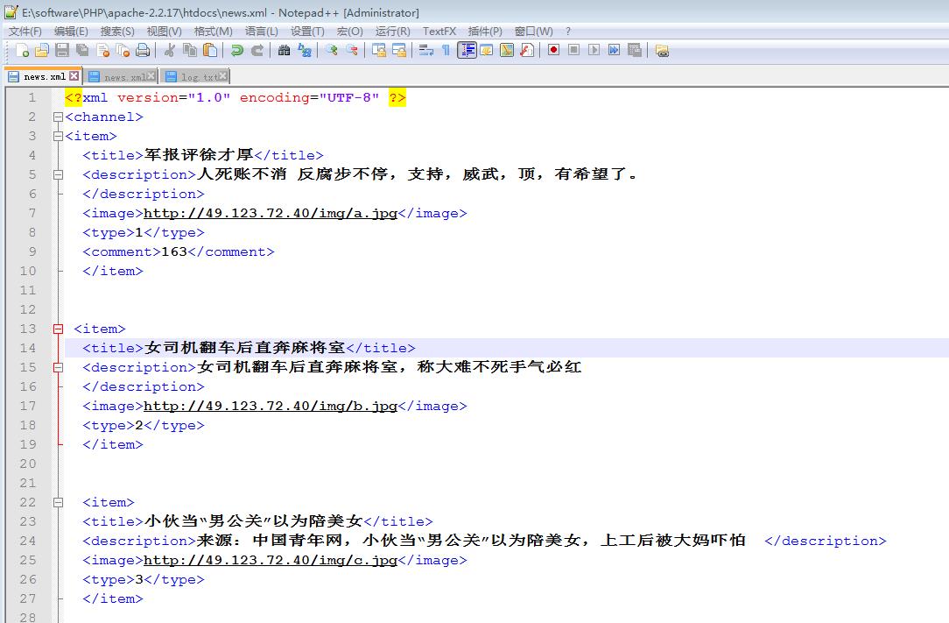Viewport: 949px width, 623px height.
Task: Click the encoding value "UTF-8"
Action: pyautogui.click(x=349, y=97)
